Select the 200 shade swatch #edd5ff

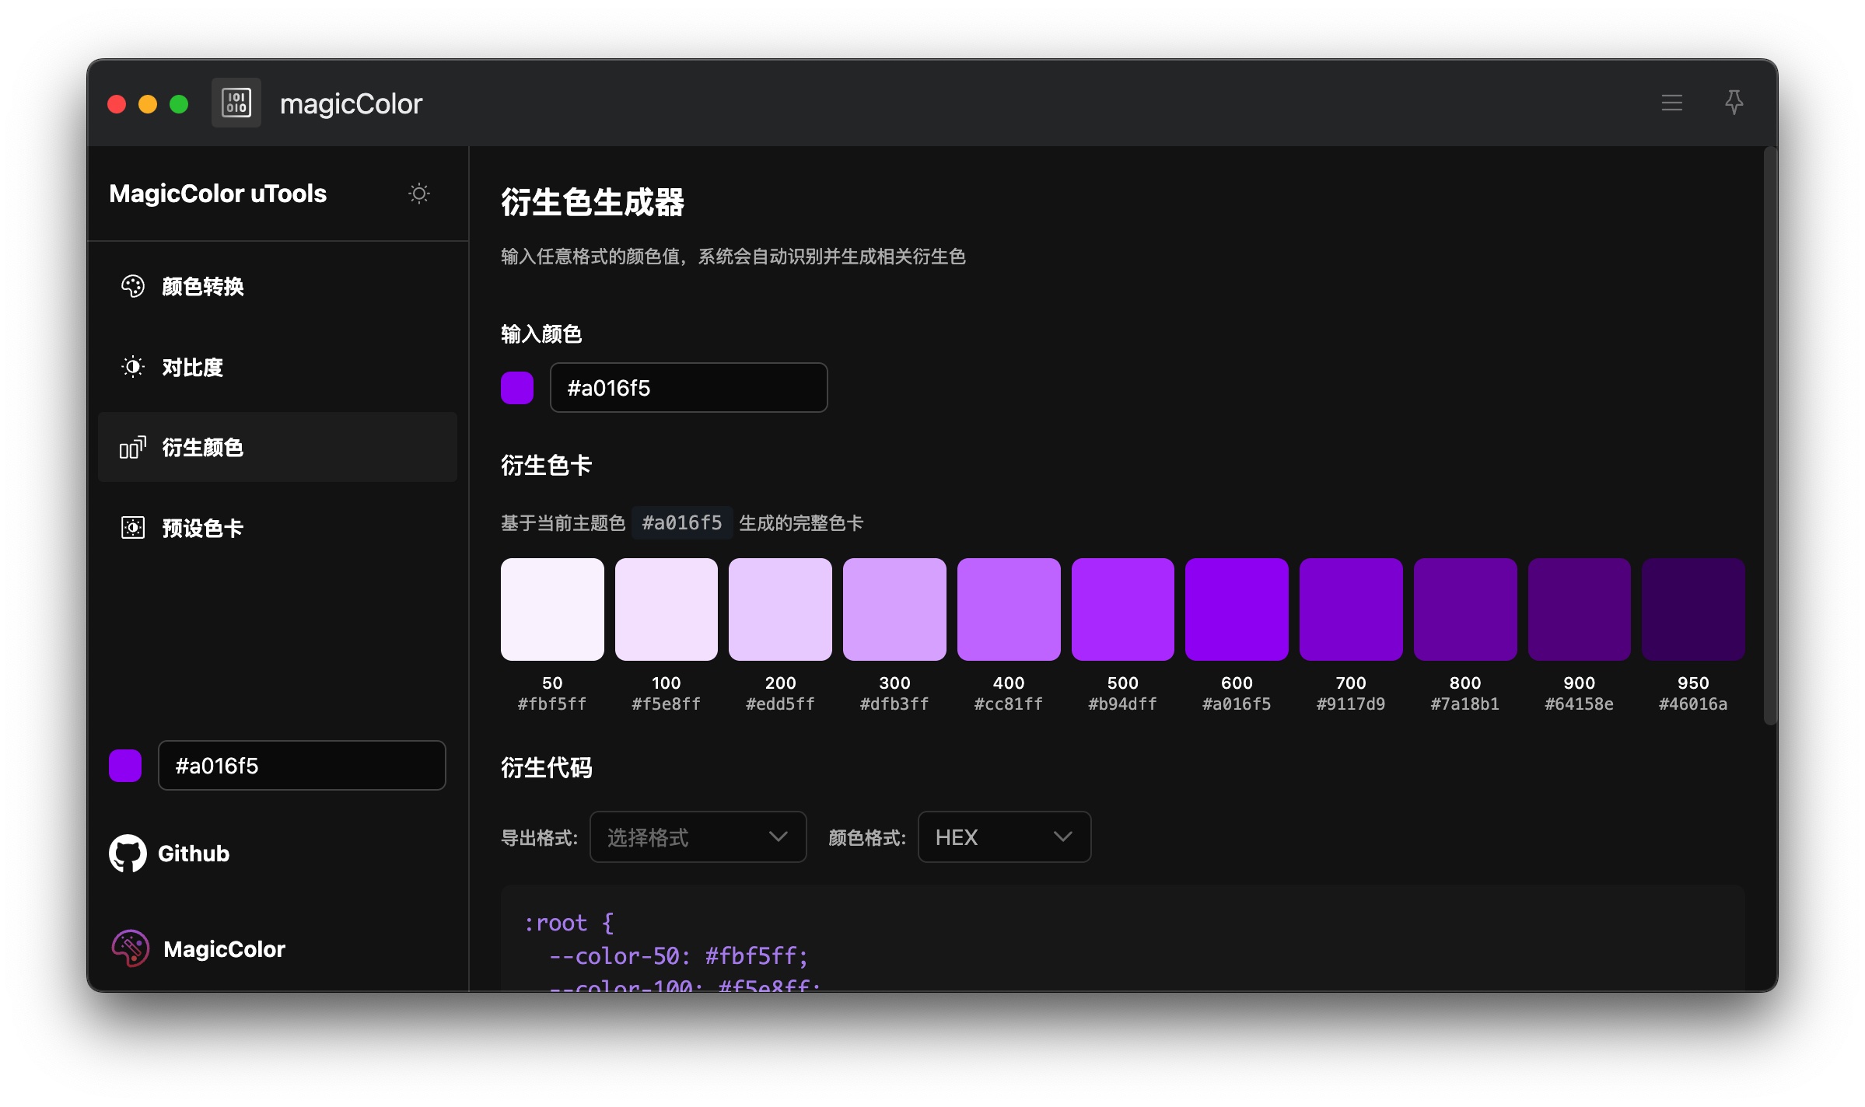tap(780, 609)
